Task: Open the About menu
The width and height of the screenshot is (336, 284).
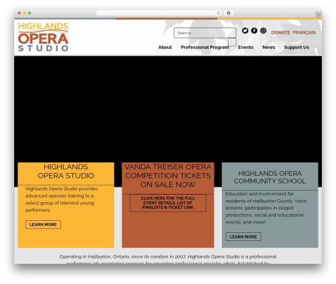Action: pos(165,48)
